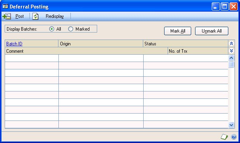Click the Redisplay toolbar label
The image size is (240, 143).
(x=55, y=16)
